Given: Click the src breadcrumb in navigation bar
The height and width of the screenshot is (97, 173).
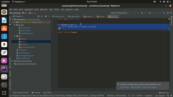Looking at the screenshot, I should 25,13.
